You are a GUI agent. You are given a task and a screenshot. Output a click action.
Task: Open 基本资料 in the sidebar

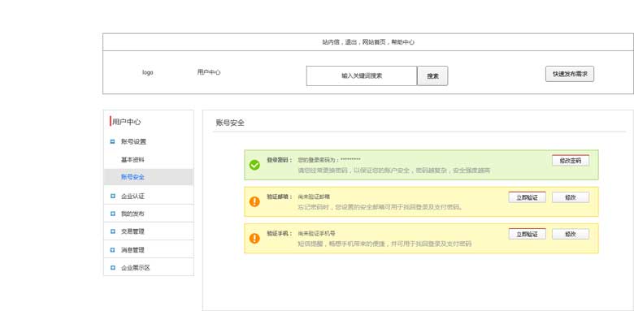click(132, 160)
